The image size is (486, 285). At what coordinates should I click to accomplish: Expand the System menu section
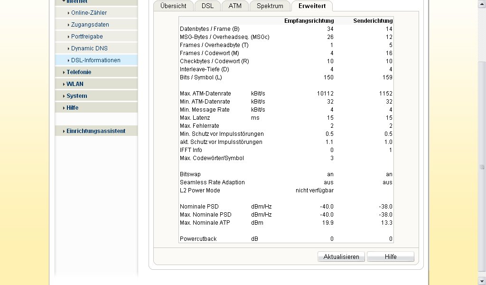[x=76, y=96]
